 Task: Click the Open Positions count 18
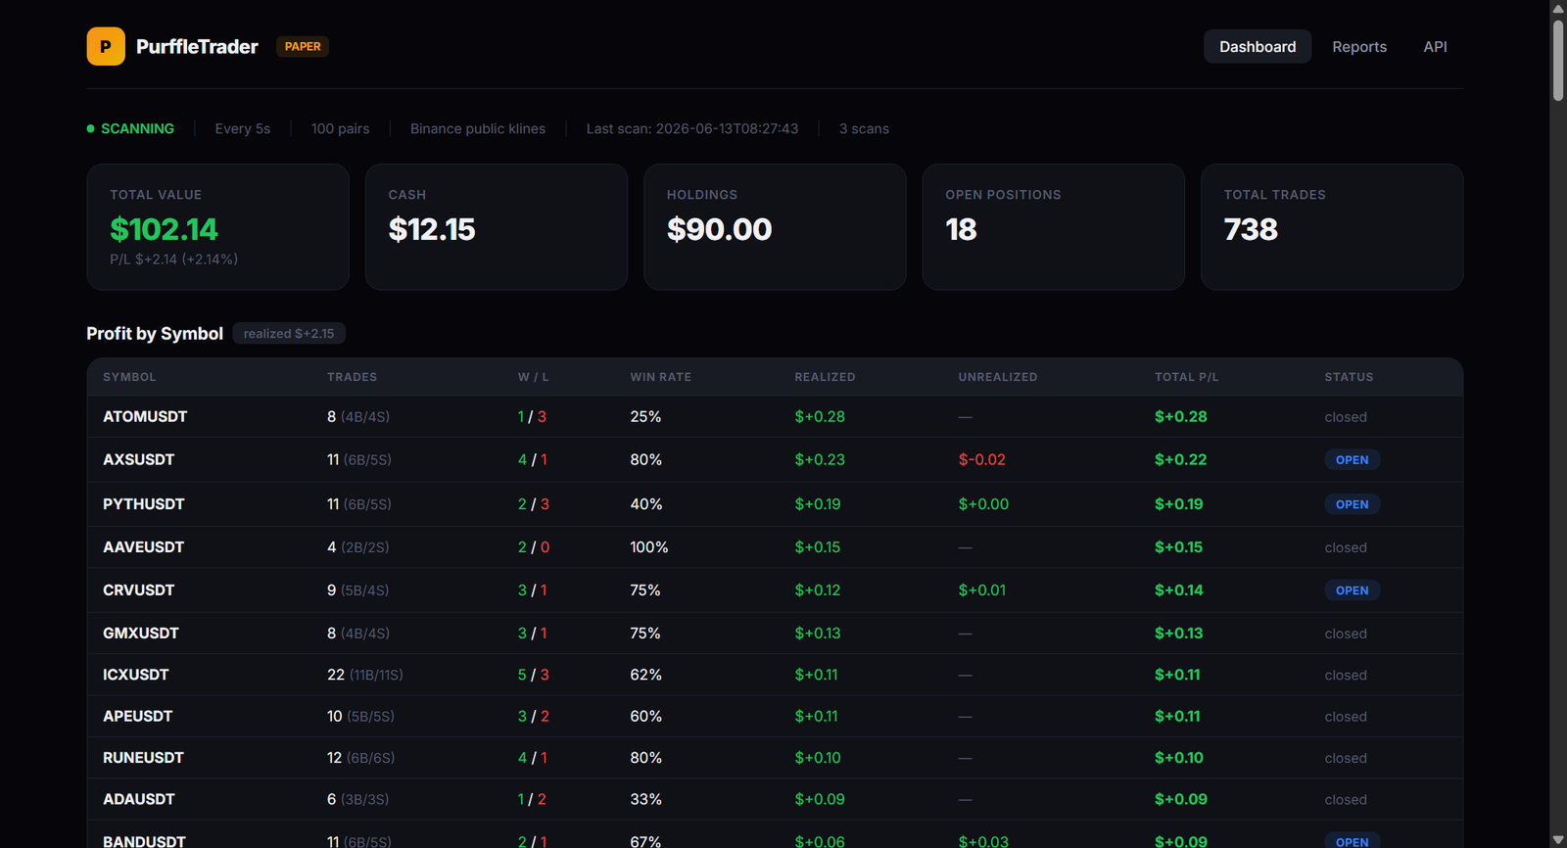click(961, 229)
